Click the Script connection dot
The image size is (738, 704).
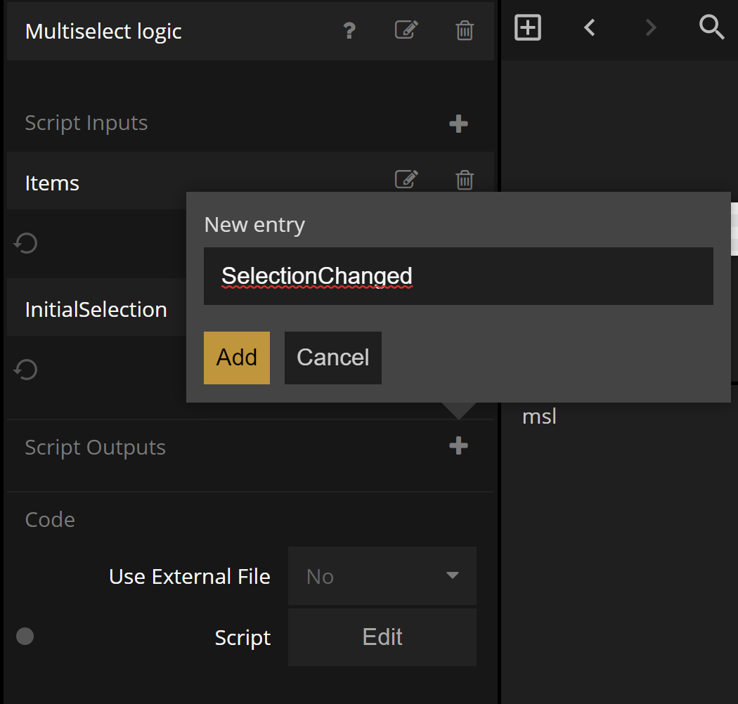(25, 637)
